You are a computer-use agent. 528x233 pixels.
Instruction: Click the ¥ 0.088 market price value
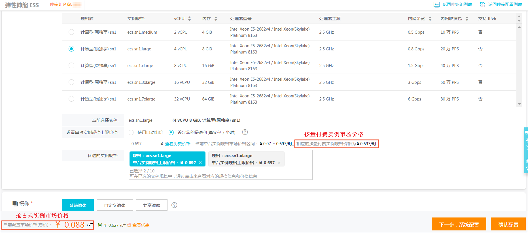(x=70, y=225)
